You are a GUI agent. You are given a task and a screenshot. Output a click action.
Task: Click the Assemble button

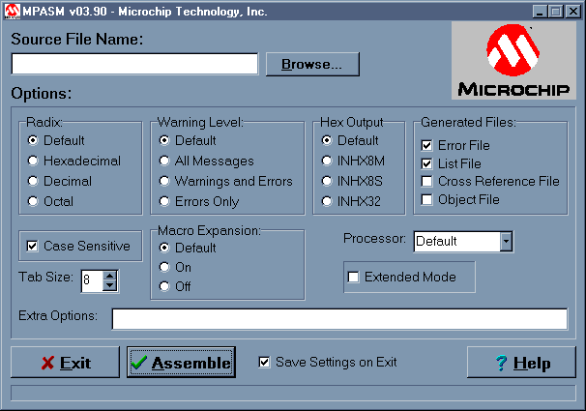(181, 363)
